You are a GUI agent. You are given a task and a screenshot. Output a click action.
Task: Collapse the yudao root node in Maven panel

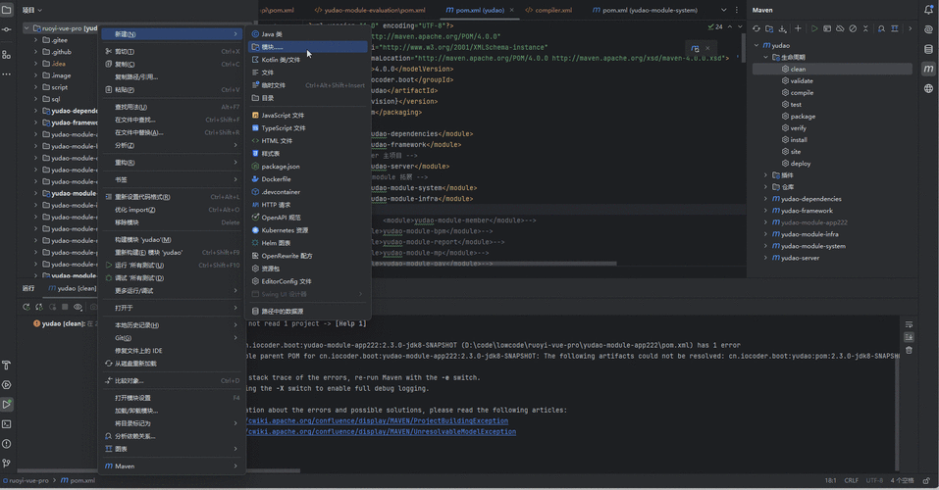[x=756, y=45]
